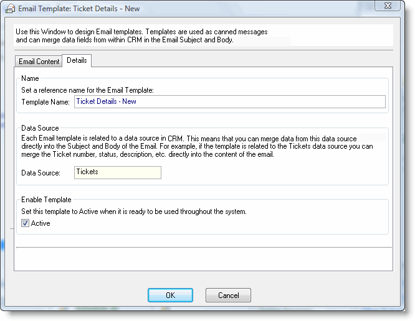Click the Data Source field showing Tickets
415x321 pixels.
click(117, 172)
